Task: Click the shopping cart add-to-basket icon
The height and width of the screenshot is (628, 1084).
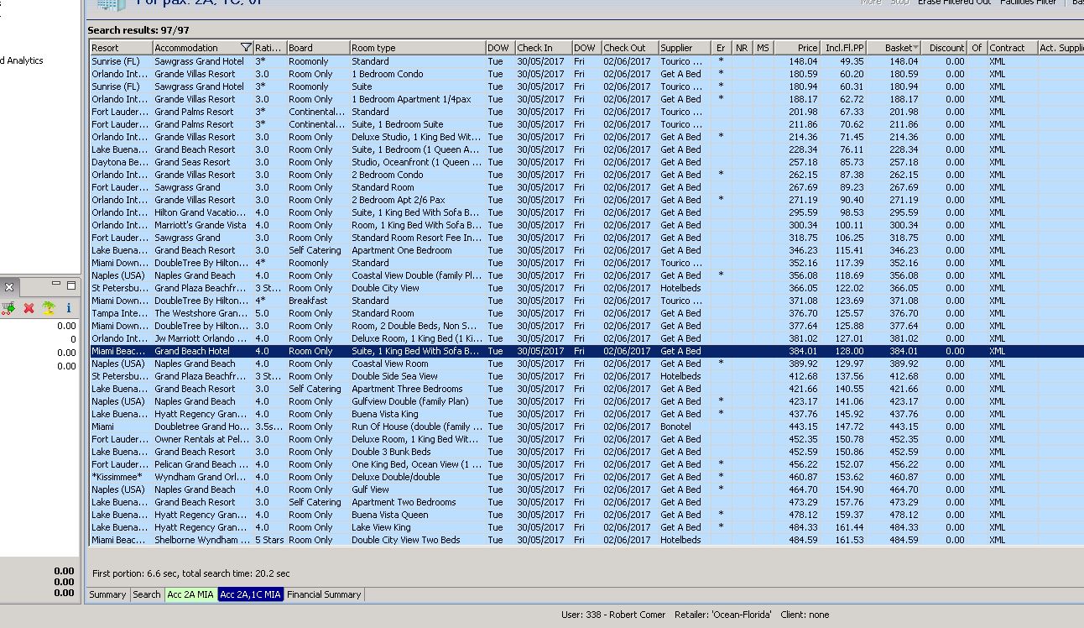Action: pos(8,308)
